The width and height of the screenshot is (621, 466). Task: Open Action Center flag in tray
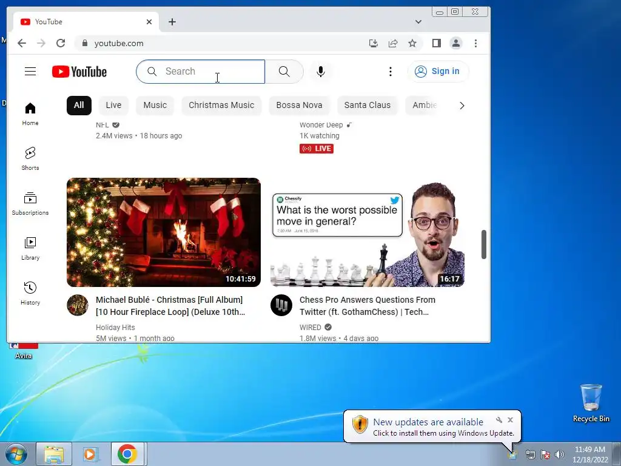click(x=545, y=454)
